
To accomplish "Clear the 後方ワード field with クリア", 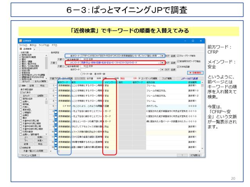I will click(167, 70).
